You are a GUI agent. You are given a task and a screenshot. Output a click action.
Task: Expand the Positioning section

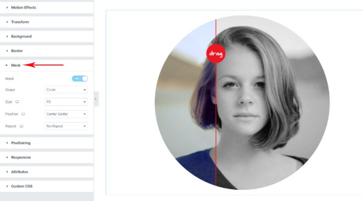[47, 143]
